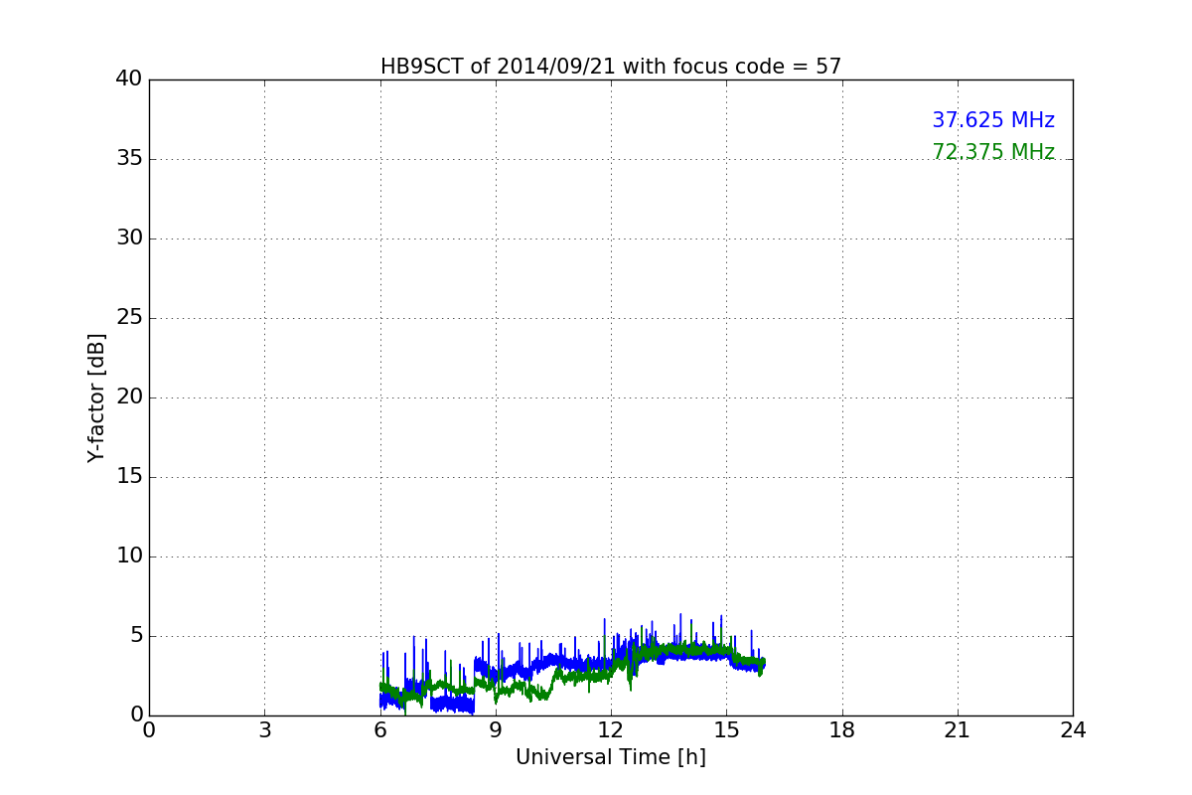Select the green '72.375 MHz' legend label
The image size is (1192, 795).
(993, 152)
